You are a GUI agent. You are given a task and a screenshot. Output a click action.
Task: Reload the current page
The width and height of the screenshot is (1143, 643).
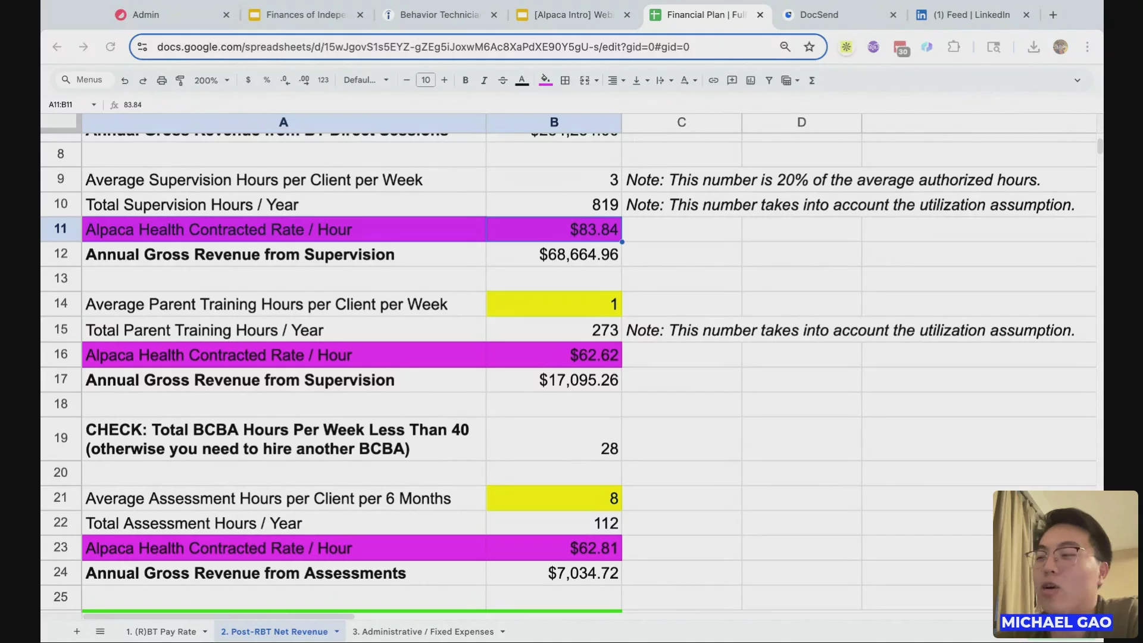(x=110, y=46)
